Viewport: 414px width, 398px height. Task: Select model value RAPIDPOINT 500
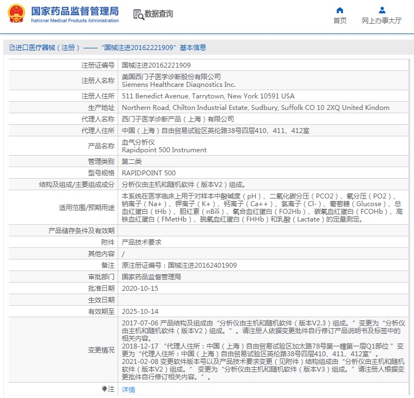(148, 173)
